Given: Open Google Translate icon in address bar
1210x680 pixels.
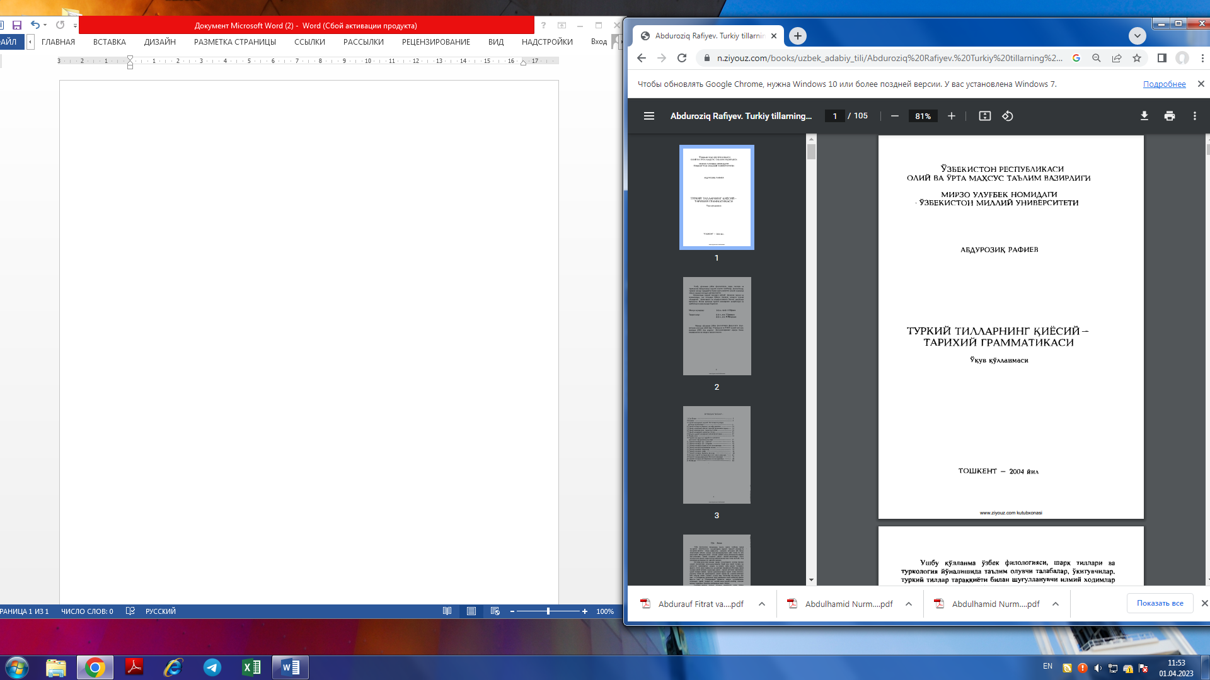Looking at the screenshot, I should [1076, 58].
